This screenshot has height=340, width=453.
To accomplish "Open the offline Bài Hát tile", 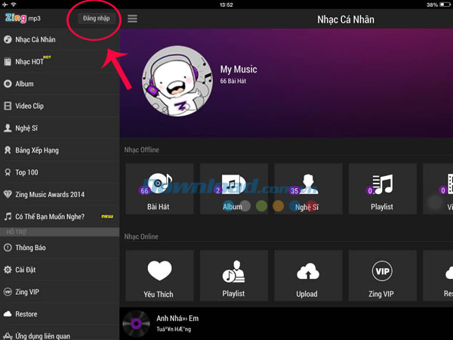I will pyautogui.click(x=159, y=189).
